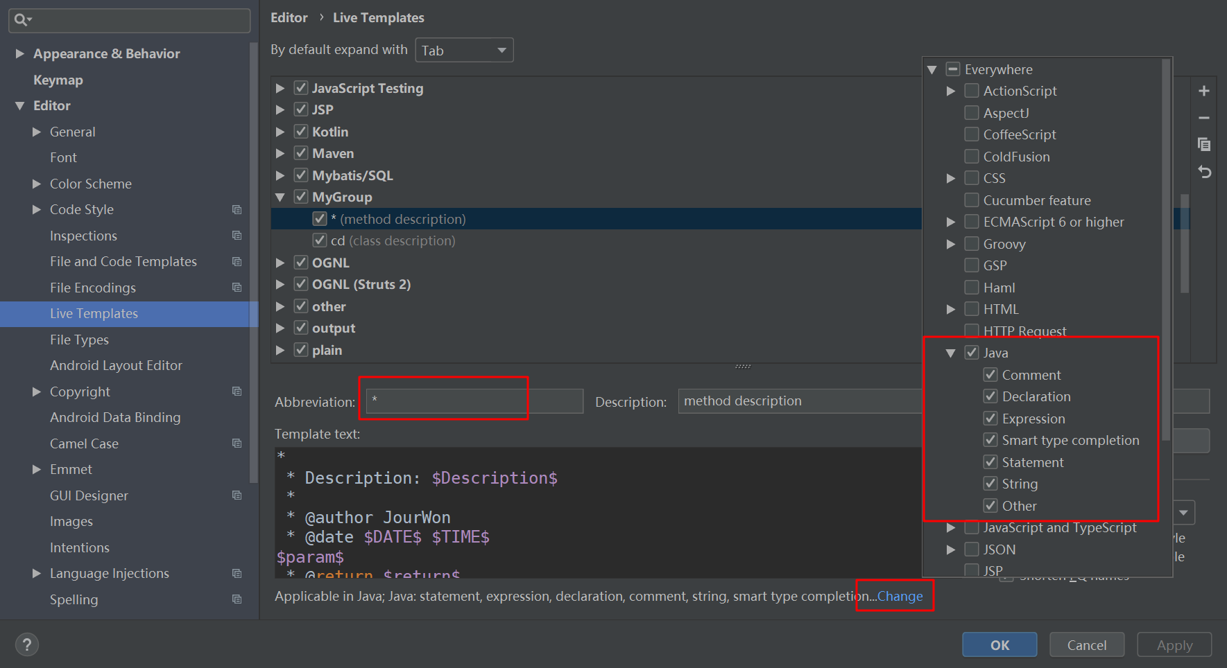Open Keymap settings page

coord(58,80)
